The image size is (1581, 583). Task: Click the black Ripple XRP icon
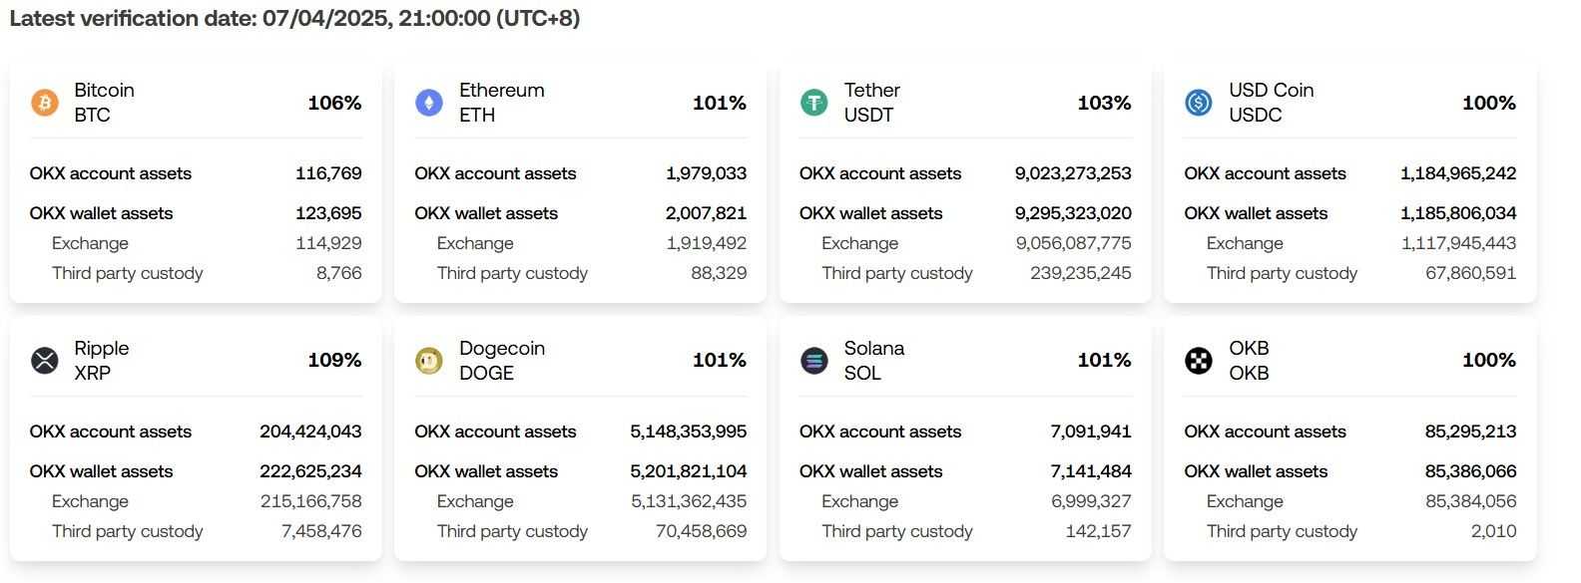(x=45, y=361)
